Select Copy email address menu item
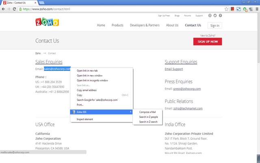Screen dimensions: 260x163 (x=87, y=90)
